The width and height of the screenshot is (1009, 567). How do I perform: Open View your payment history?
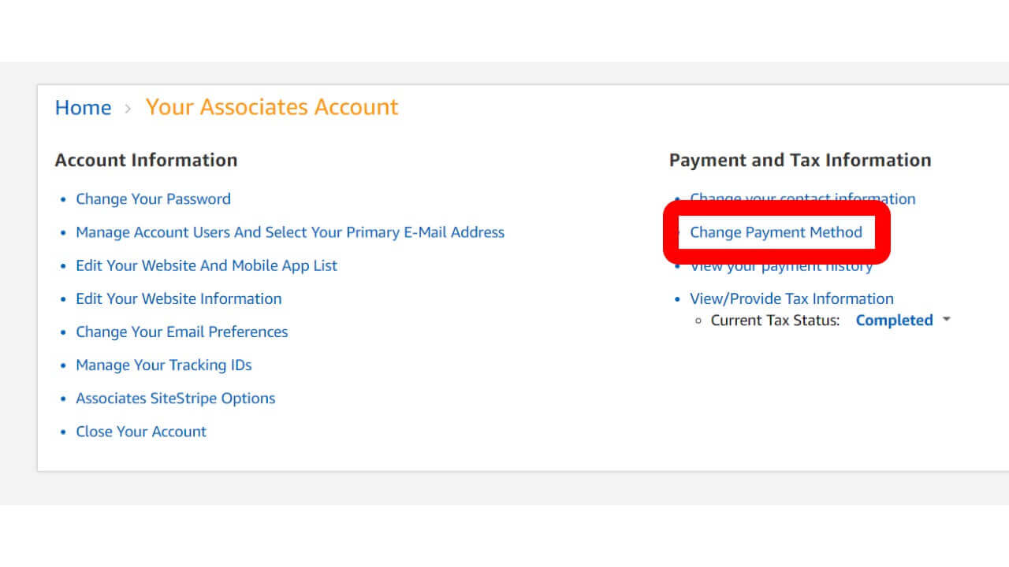pos(780,267)
